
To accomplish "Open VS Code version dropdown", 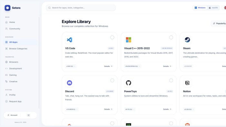I will (x=71, y=66).
